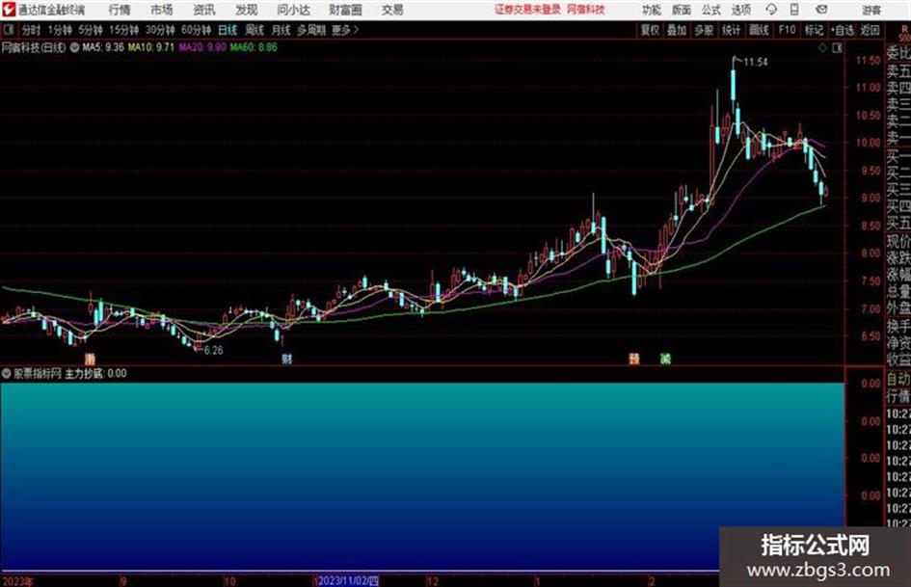Switch to 15分钟 period tab
The height and width of the screenshot is (587, 911).
tap(124, 30)
